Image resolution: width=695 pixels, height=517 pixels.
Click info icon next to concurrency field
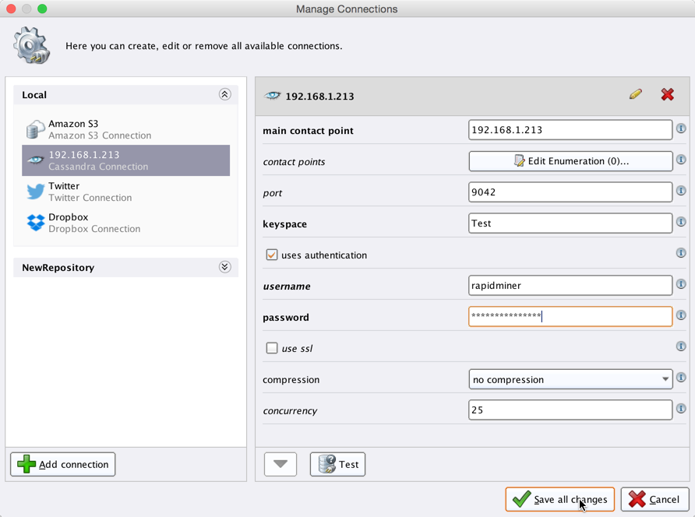point(681,409)
